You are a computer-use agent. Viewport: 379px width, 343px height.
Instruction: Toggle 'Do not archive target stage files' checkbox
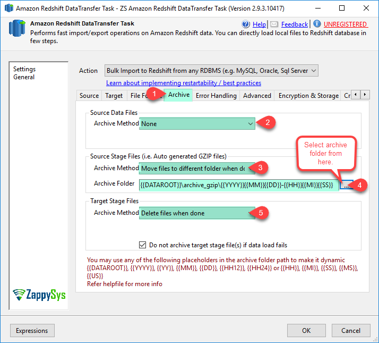[142, 245]
